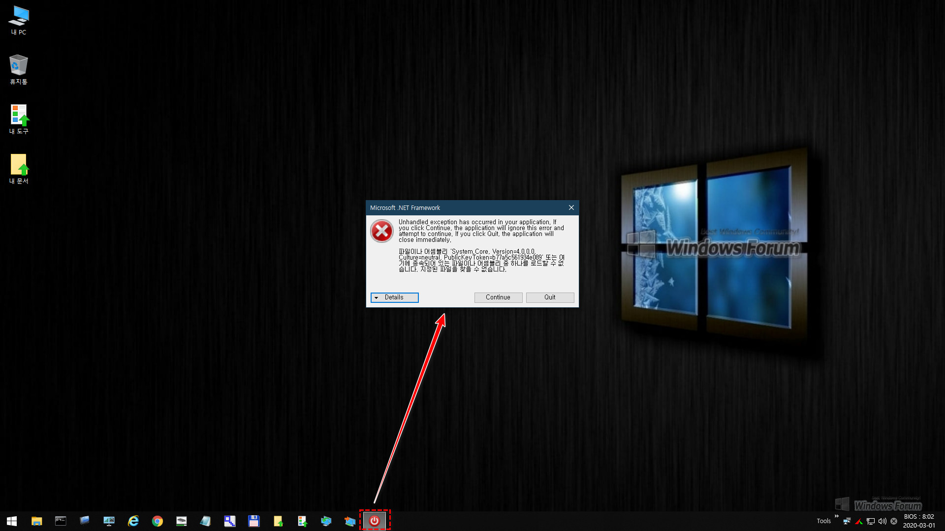
Task: Expand the Tools toolbar overflow chevron
Action: pos(836,516)
